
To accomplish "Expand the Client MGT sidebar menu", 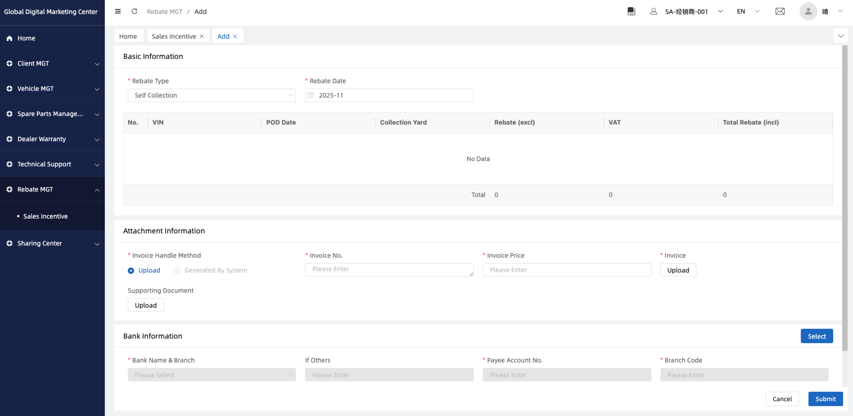I will tap(52, 63).
